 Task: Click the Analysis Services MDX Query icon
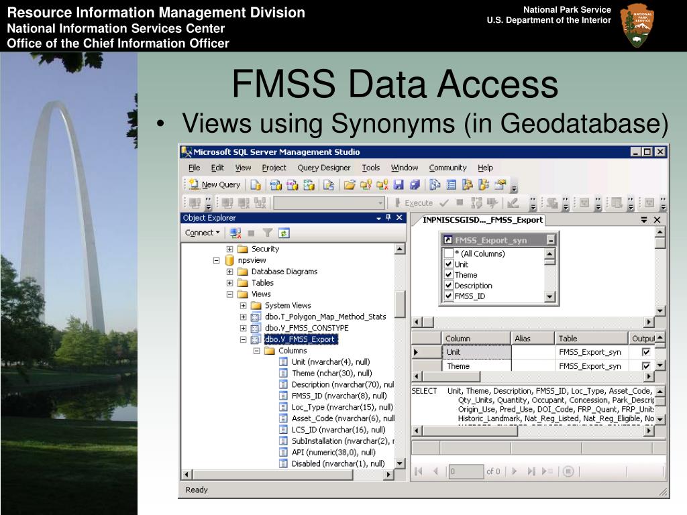(x=276, y=185)
